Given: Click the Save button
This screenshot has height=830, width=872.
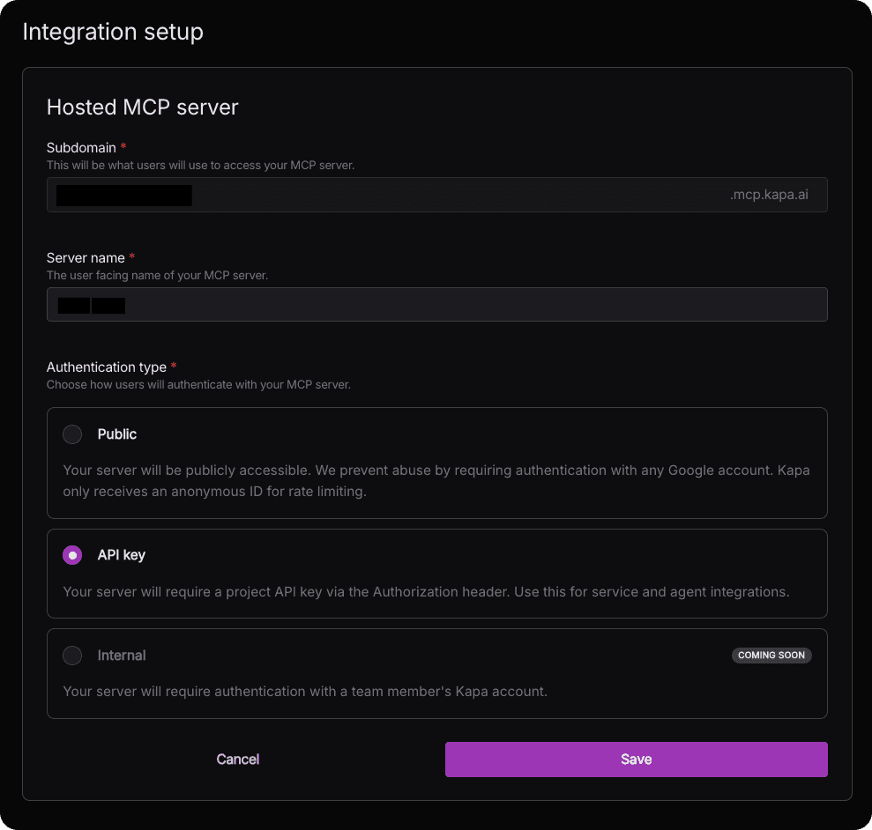Looking at the screenshot, I should click(636, 759).
